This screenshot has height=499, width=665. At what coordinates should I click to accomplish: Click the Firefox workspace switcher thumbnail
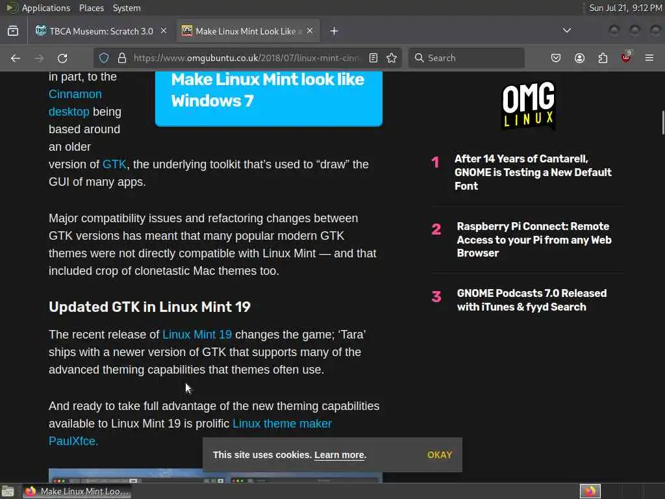coord(590,491)
